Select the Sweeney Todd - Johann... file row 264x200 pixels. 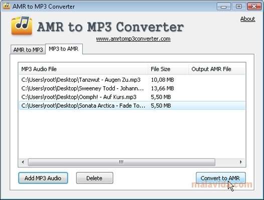(132, 88)
